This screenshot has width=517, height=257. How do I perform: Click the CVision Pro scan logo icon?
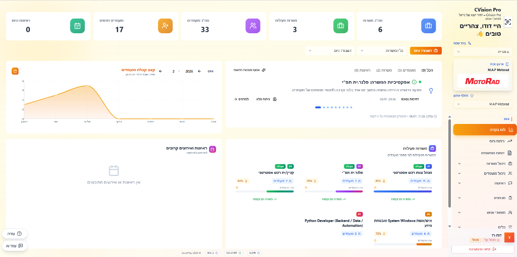508,21
